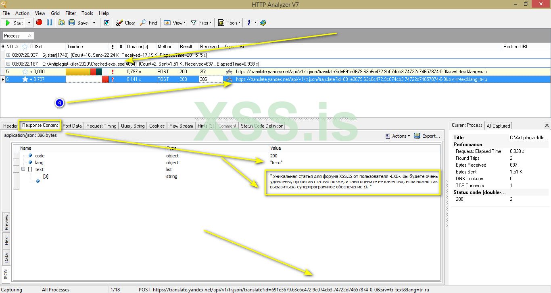Switch to the Request Timing tab
551x293 pixels.
(x=101, y=126)
